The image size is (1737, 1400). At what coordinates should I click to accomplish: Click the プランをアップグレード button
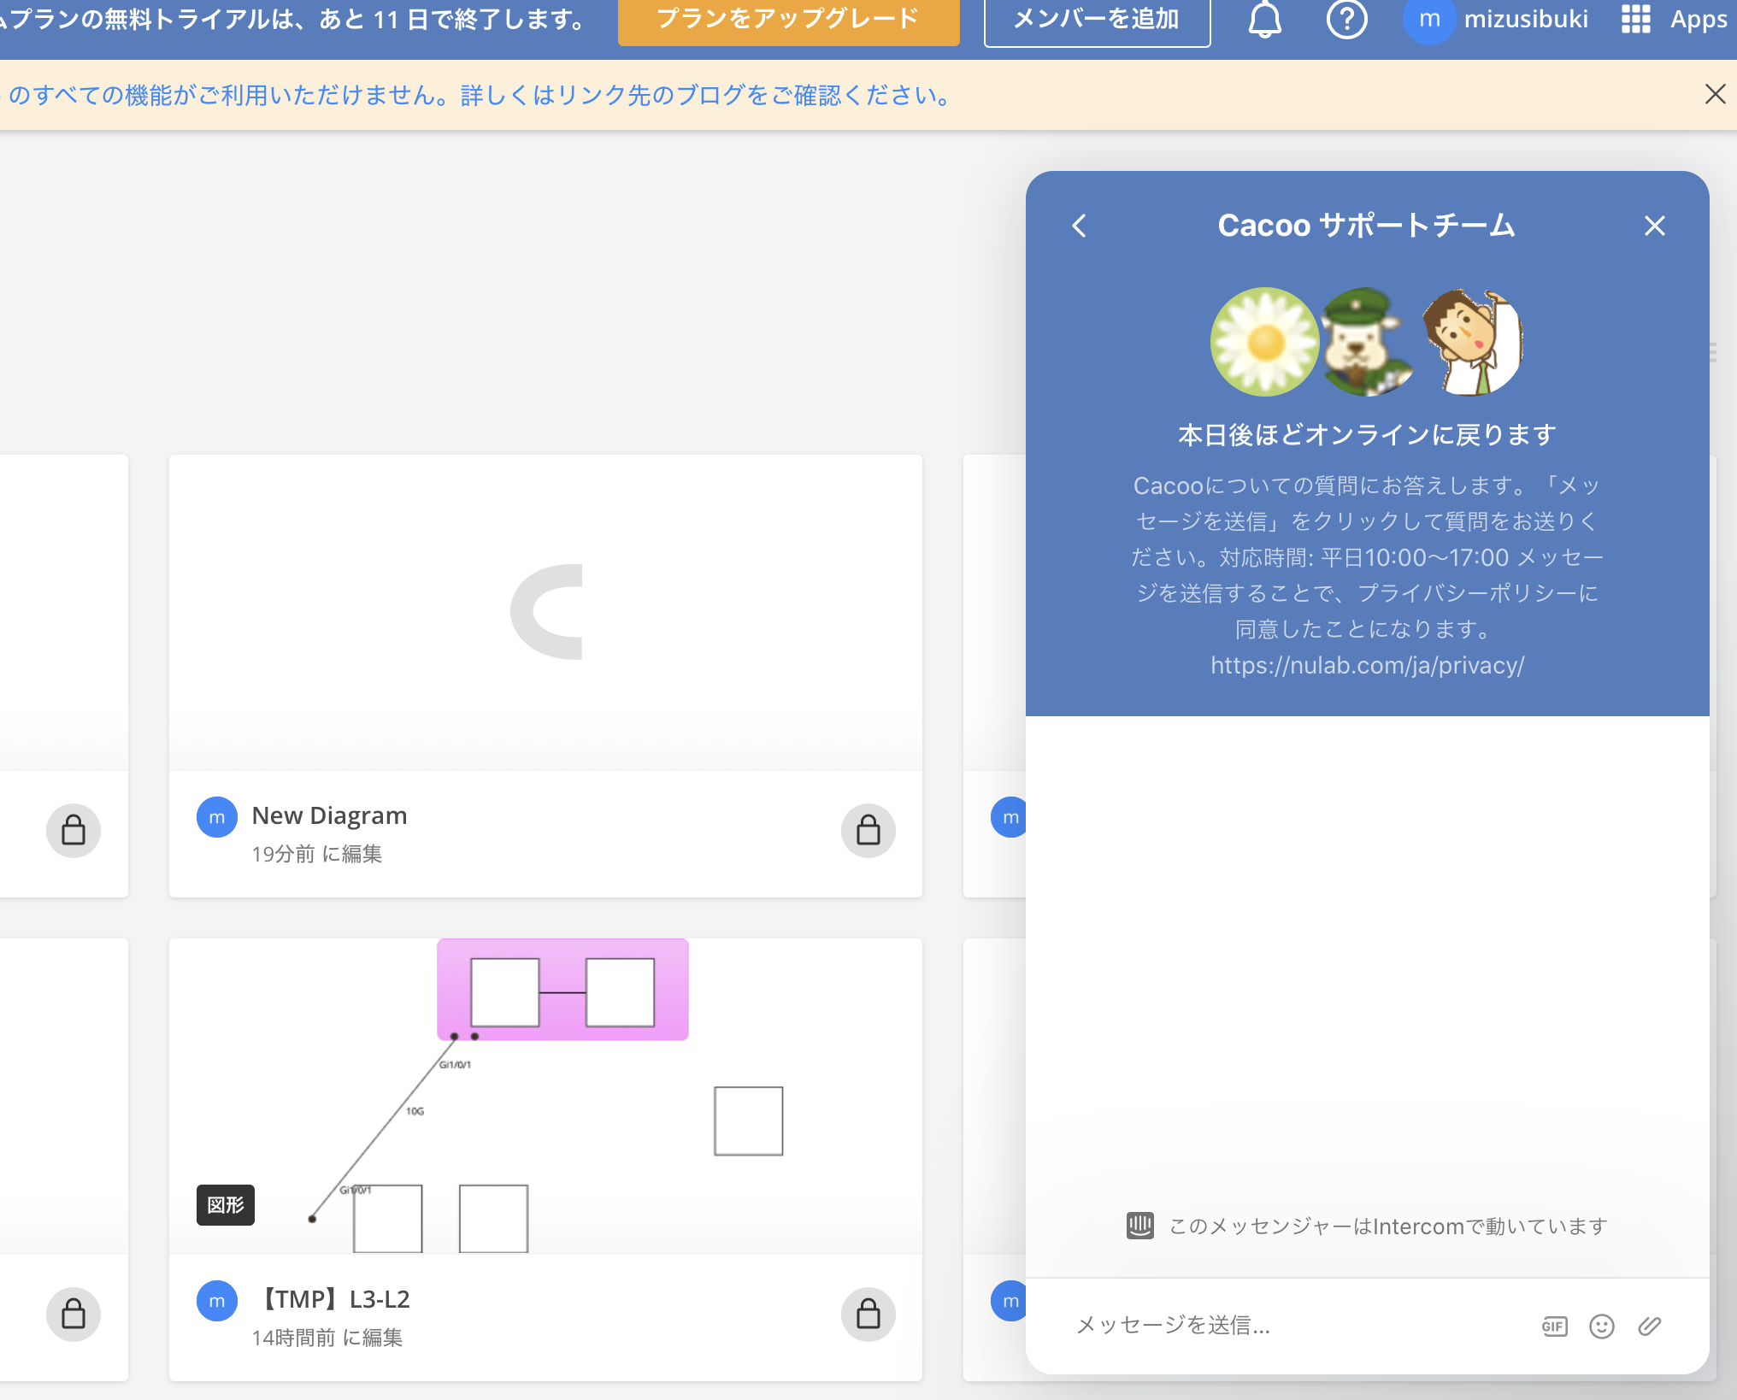(788, 21)
